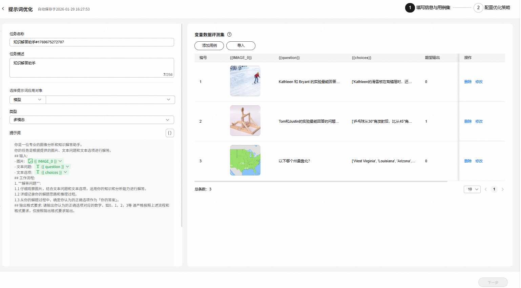This screenshot has width=521, height=288.
Task: Click the question variable tag in prompt
Action: tap(52, 167)
